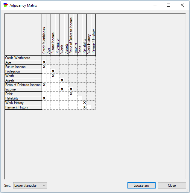The image size is (190, 193).
Task: Click the Profession column header
Action: 57,34
